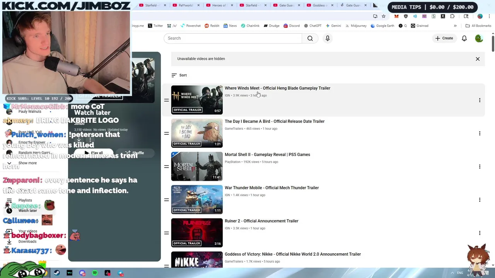Click the install app icon in address bar
This screenshot has width=495, height=278.
coord(375,16)
